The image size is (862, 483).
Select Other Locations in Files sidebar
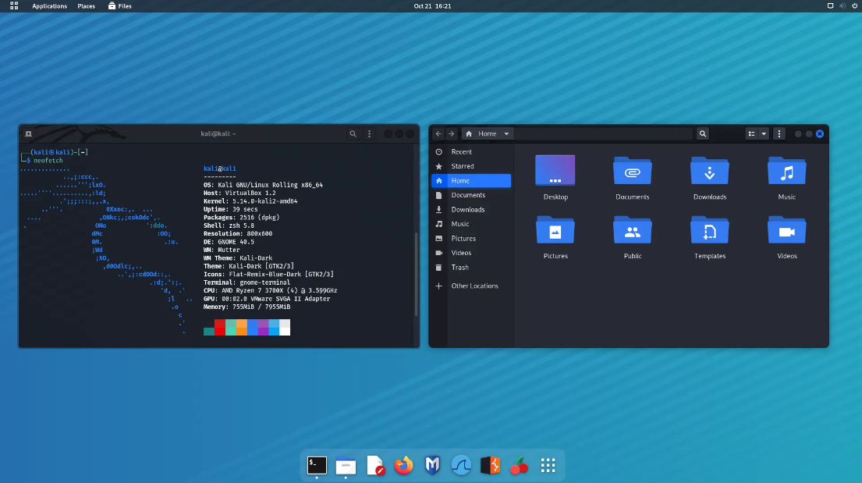[474, 286]
